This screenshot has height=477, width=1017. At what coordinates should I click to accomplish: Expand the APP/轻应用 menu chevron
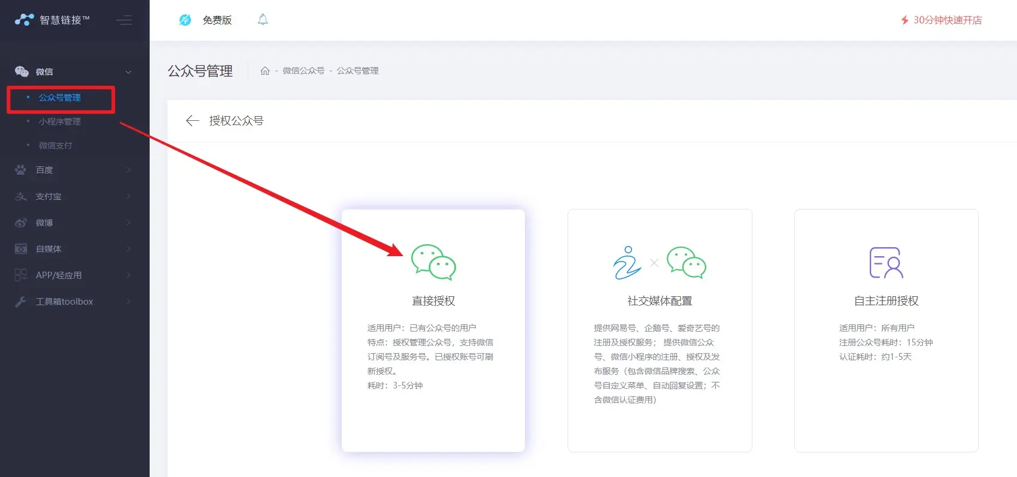point(128,275)
